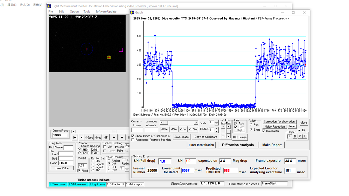Select the Part width radio button

point(251,125)
